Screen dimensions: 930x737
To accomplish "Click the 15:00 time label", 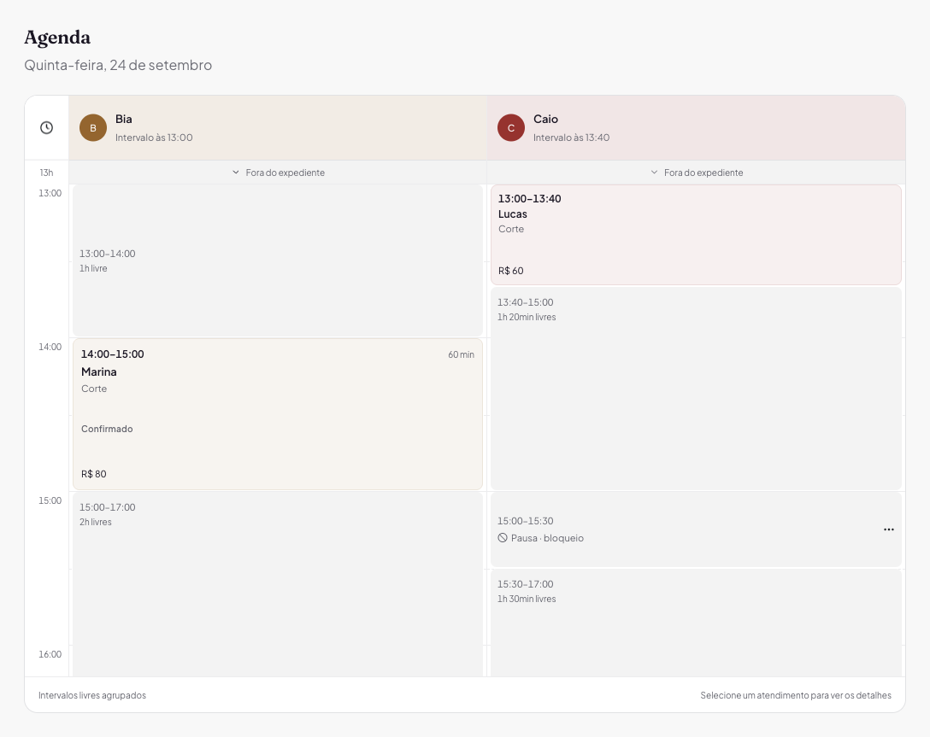I will [x=50, y=500].
